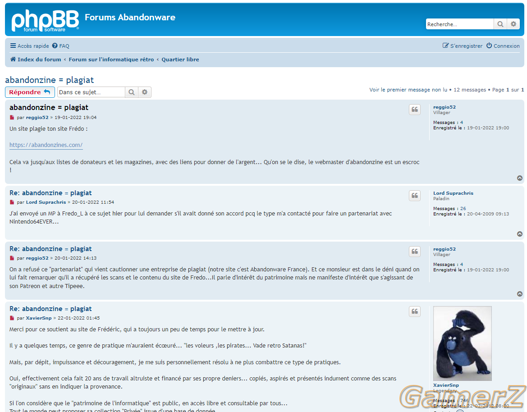Open the https://abandonzines.com/ link

click(46, 145)
